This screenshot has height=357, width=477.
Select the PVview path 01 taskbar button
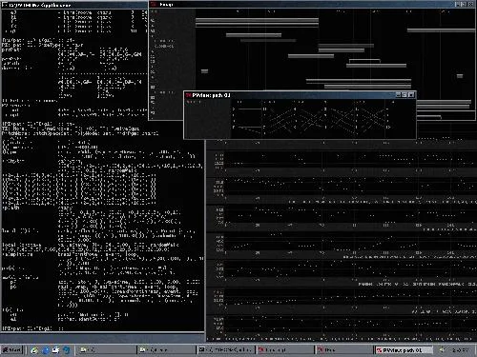click(x=404, y=350)
